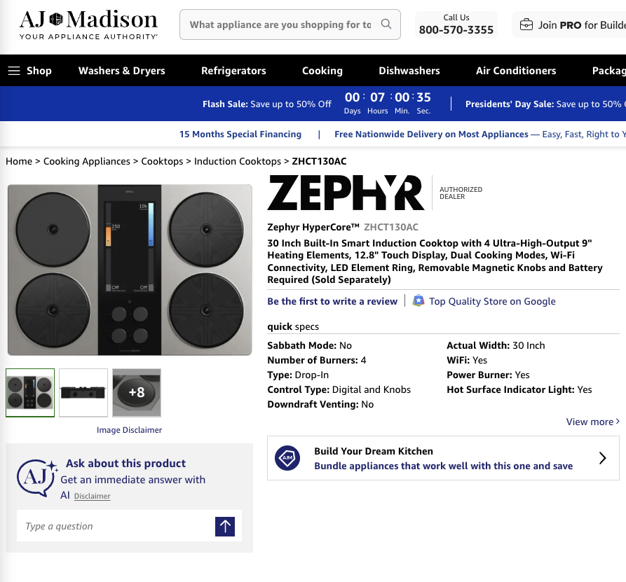Call the 800-570-3355 number
The image size is (626, 582).
[x=456, y=30]
